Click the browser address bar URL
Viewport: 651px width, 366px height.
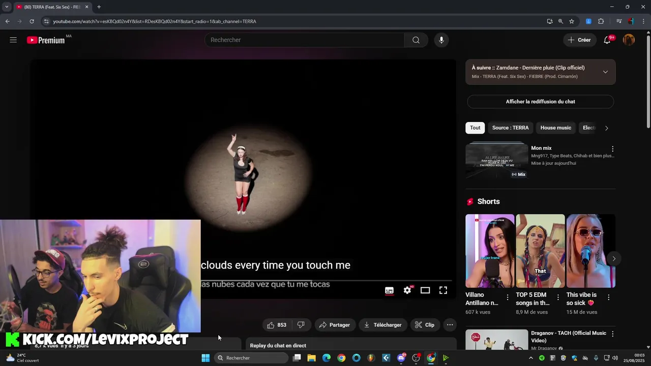(x=155, y=21)
